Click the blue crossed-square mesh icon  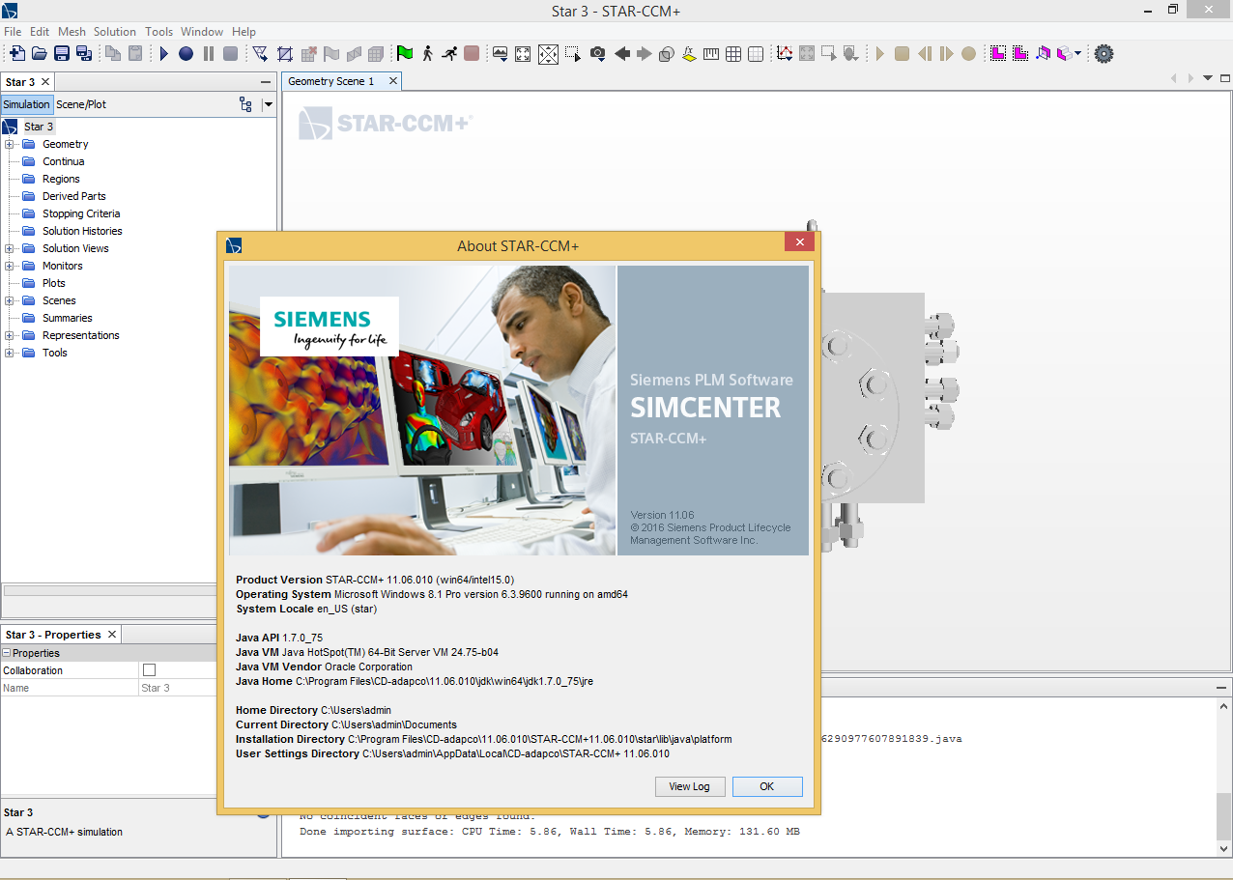pos(285,54)
